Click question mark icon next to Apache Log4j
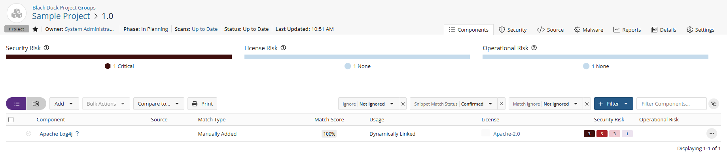This screenshot has height=153, width=727. (x=77, y=134)
